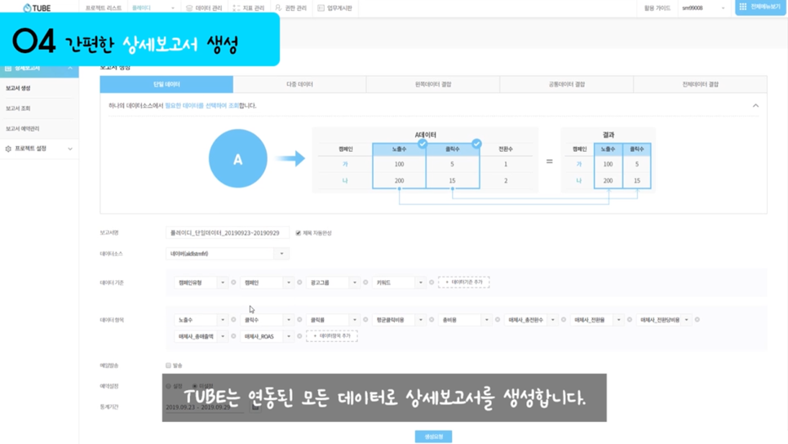Screen dimensions: 788x444
Task: Open 프로젝트 리스트 in the top menu
Action: coord(104,8)
